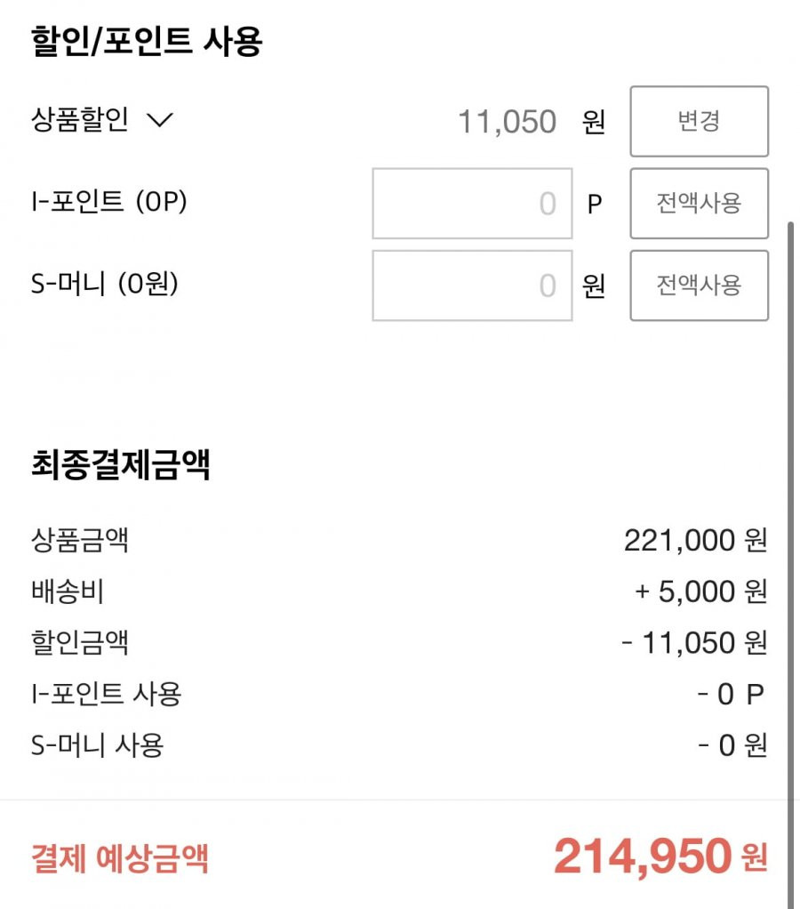
Task: Click the 11,050 discount amount at top
Action: [507, 122]
